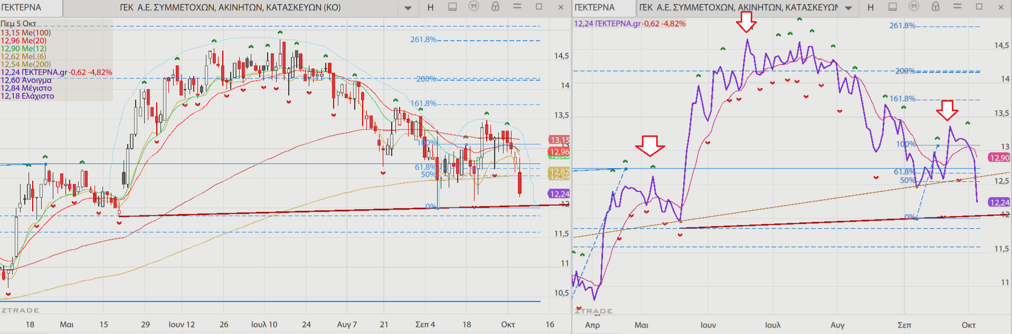Viewport: 1012px width, 334px height.
Task: Maximize the left chart window
Action: 539,7
